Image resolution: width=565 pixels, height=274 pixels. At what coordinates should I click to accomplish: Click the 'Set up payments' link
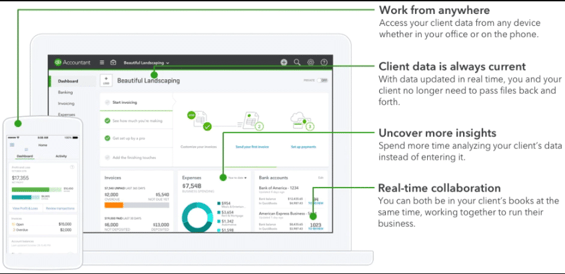(x=303, y=147)
